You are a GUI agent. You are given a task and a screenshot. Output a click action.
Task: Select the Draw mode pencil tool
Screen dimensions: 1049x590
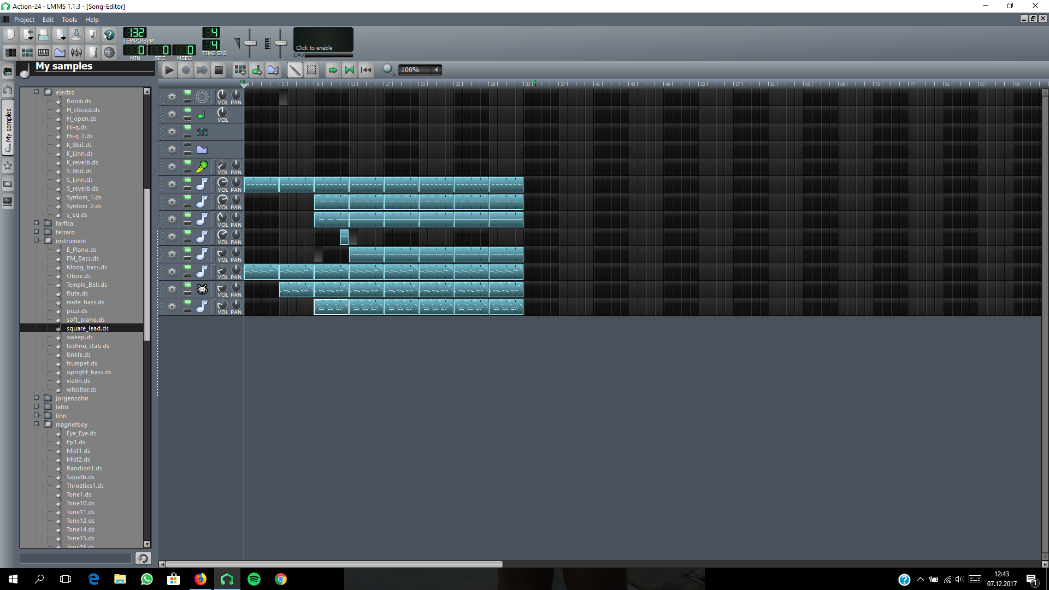294,70
